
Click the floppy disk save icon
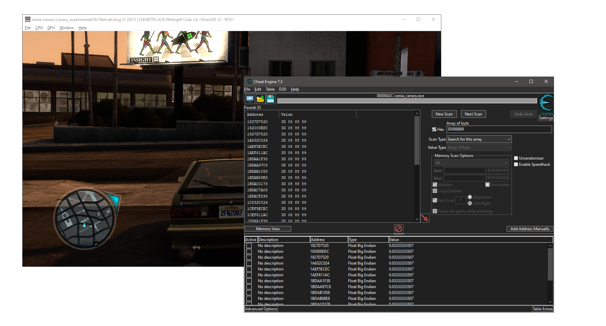point(271,99)
